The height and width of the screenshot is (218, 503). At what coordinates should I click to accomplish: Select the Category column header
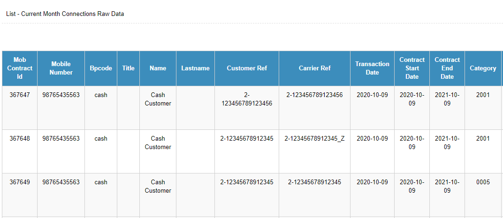(x=483, y=68)
